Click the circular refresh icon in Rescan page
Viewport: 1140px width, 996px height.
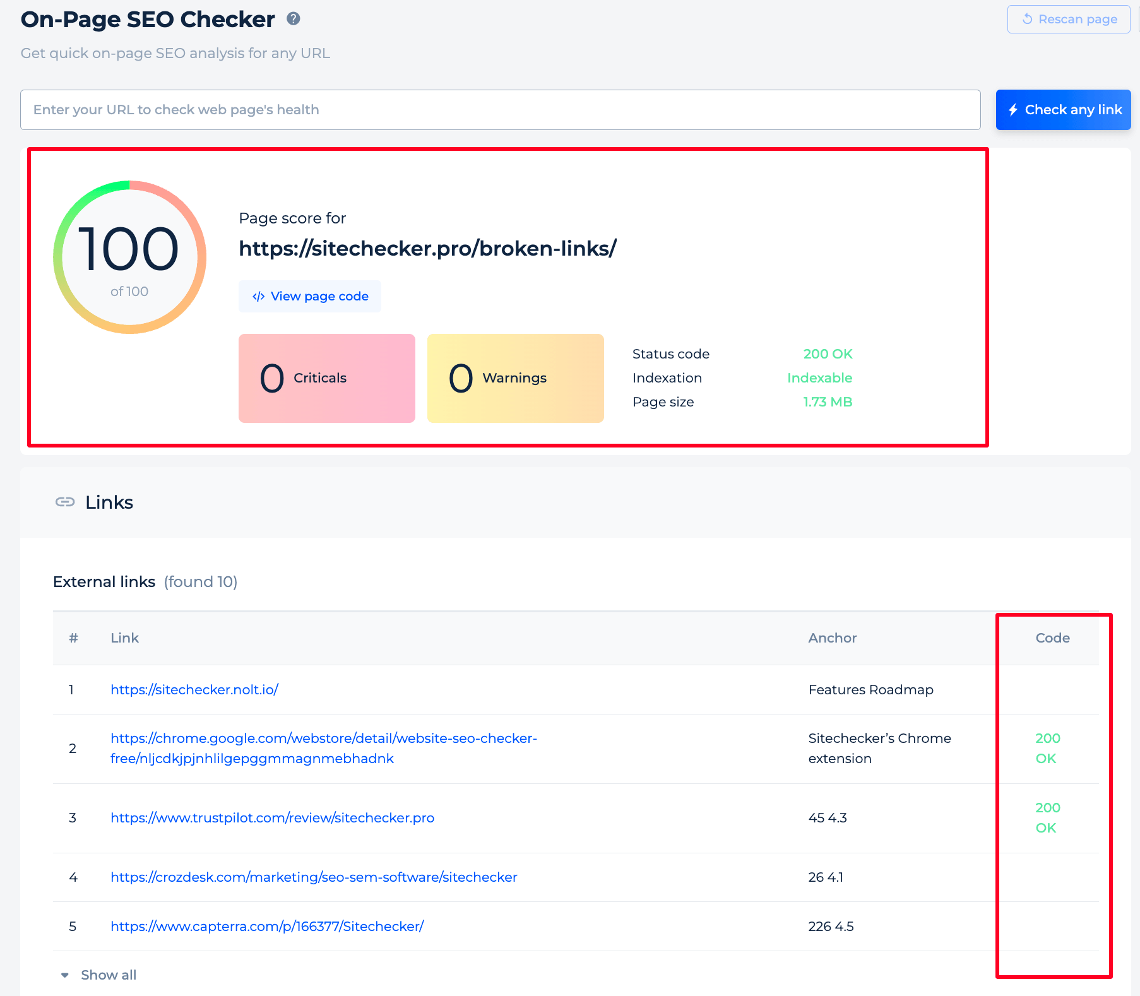click(x=1027, y=19)
